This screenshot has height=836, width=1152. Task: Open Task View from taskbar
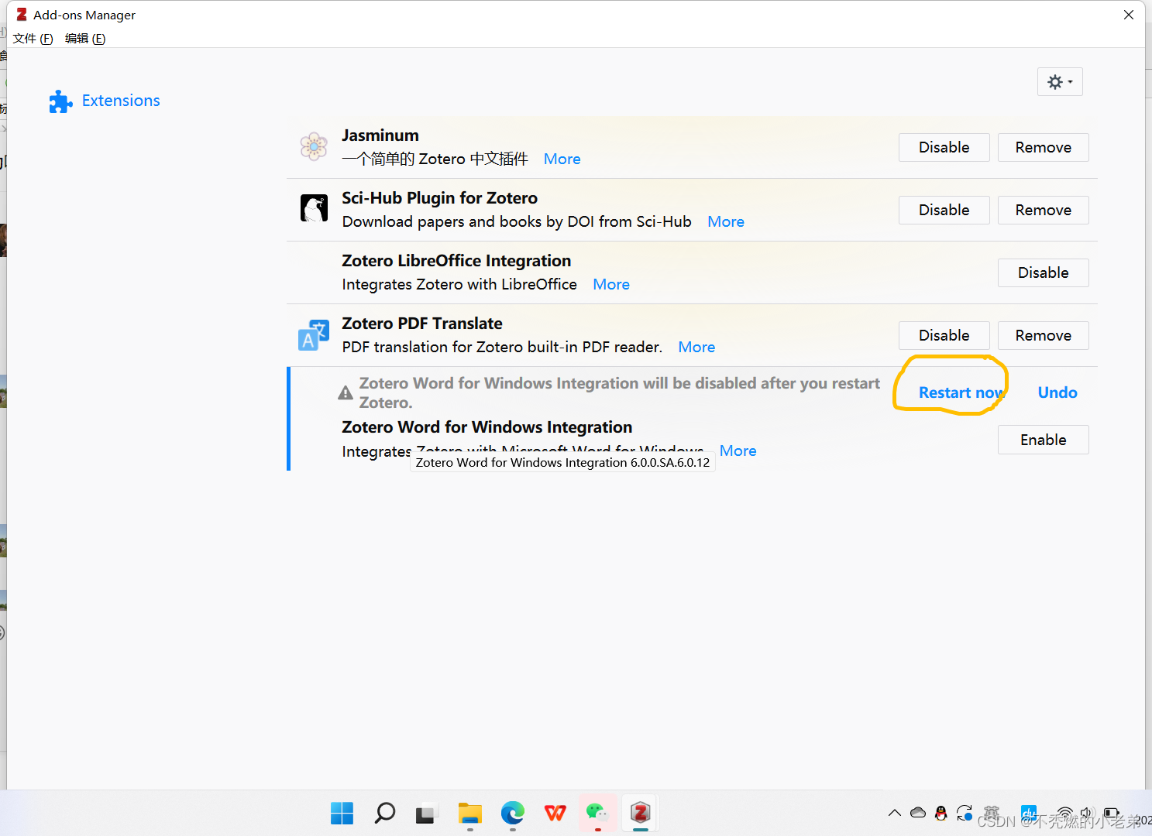coord(425,814)
